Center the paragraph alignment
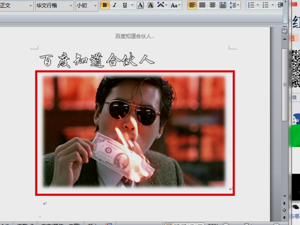The image size is (300, 225). pos(212,5)
